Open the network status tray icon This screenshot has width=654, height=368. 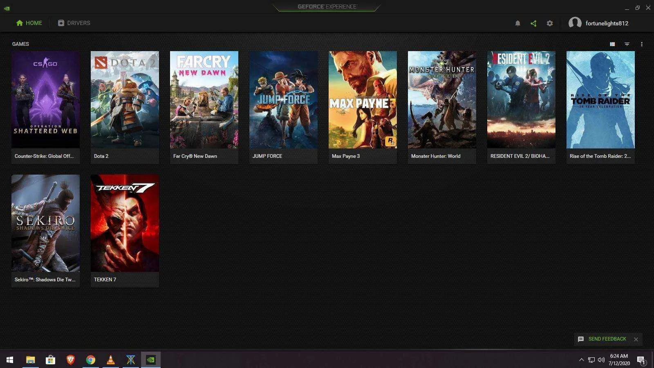pos(591,360)
